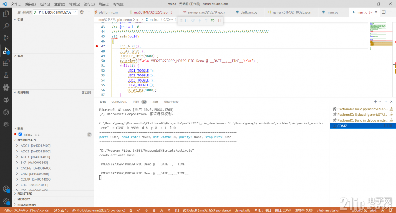Select the PlatformIO: Upload terminal entry
Image resolution: width=396 pixels, height=213 pixels.
tap(363, 115)
